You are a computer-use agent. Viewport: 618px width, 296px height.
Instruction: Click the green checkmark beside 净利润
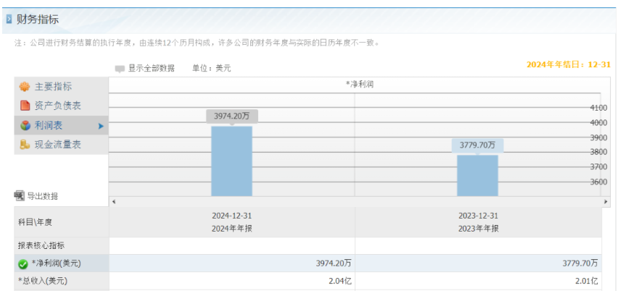(23, 264)
